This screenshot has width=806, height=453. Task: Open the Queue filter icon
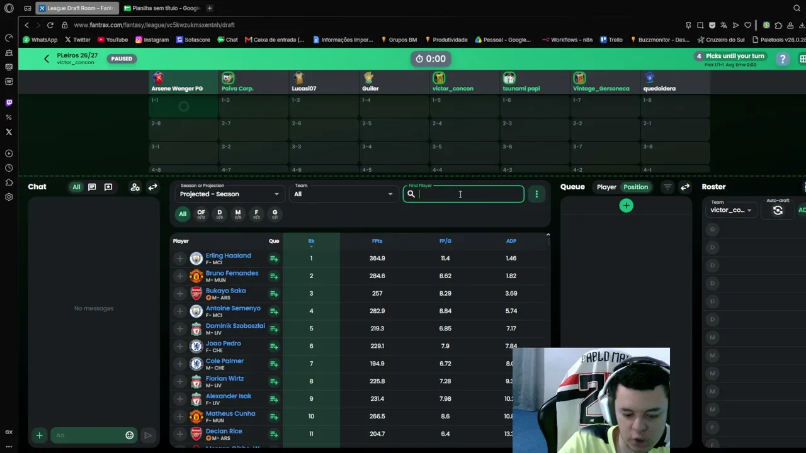tap(667, 187)
